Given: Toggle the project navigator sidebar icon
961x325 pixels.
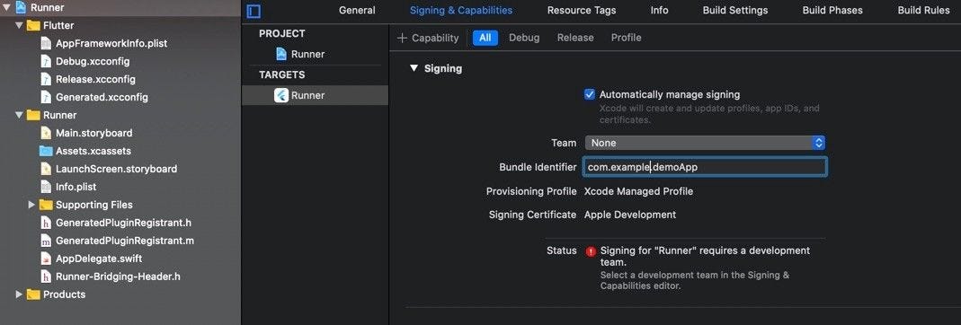Looking at the screenshot, I should click(x=254, y=11).
